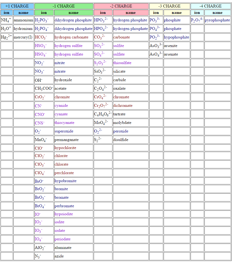Click the ammonium name link
The image size is (233, 262).
click(23, 20)
